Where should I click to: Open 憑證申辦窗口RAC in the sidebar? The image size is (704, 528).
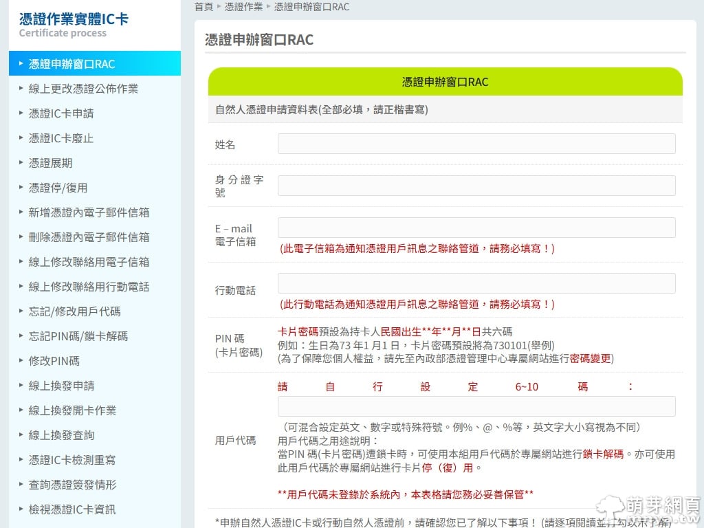click(71, 64)
